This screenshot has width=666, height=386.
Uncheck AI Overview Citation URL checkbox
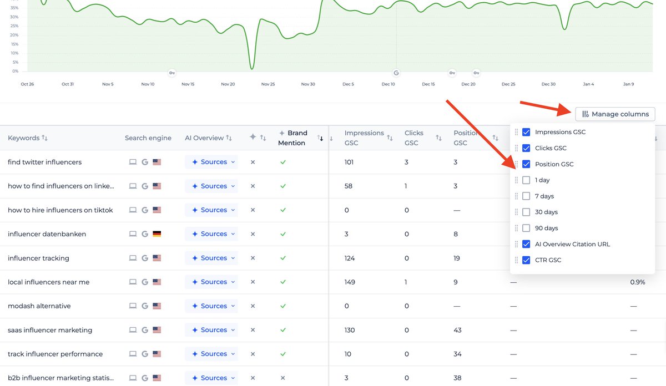[x=526, y=244]
